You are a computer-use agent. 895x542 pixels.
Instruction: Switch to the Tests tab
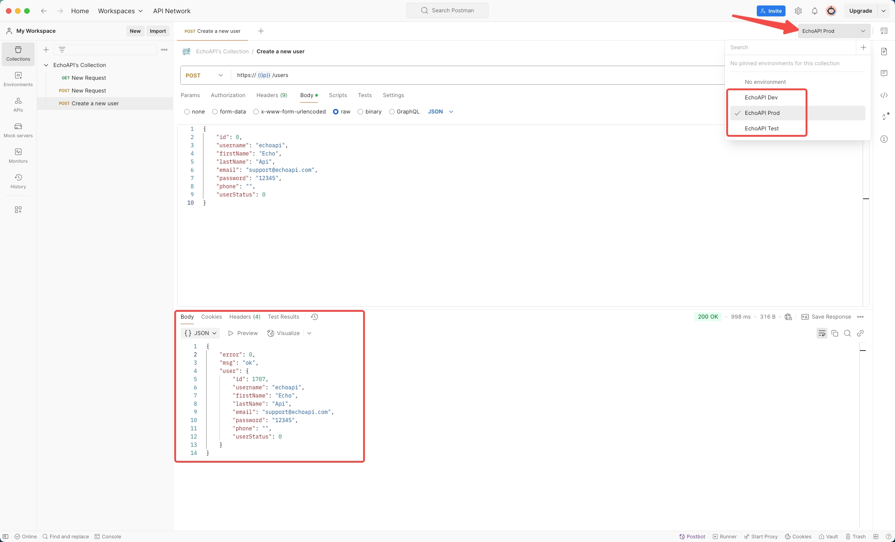(x=364, y=95)
